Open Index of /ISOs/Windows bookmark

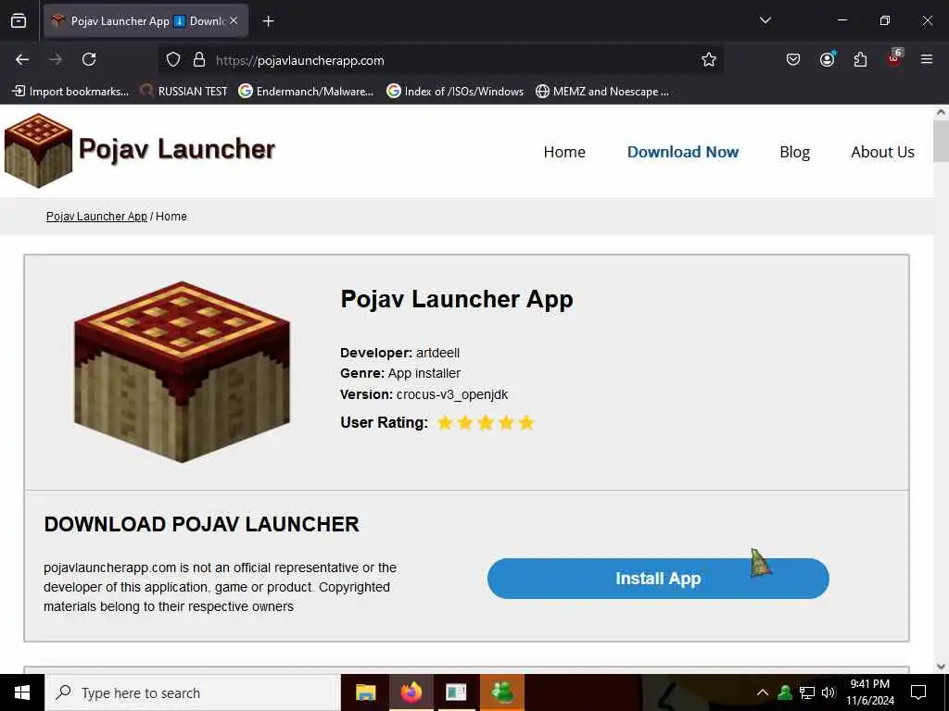pyautogui.click(x=455, y=92)
